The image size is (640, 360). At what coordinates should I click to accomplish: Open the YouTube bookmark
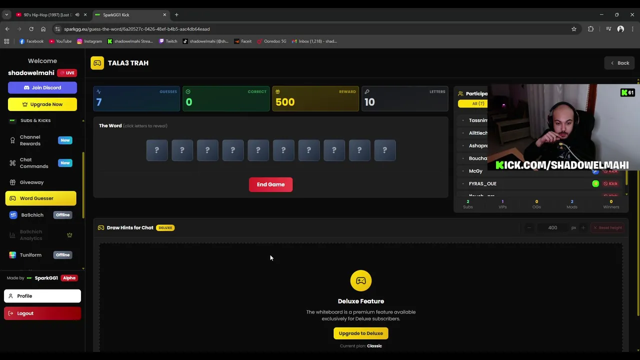(x=60, y=41)
